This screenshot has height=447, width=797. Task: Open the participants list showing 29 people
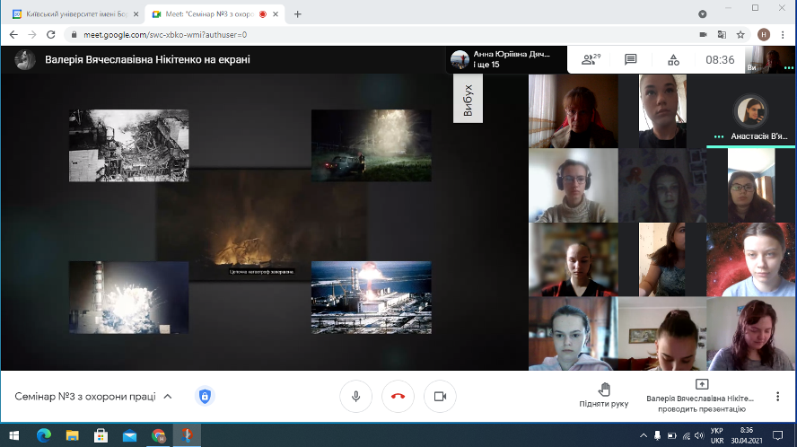pyautogui.click(x=590, y=59)
